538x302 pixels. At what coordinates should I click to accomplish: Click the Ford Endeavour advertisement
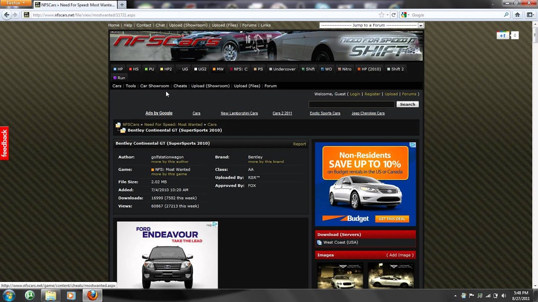coord(167,255)
